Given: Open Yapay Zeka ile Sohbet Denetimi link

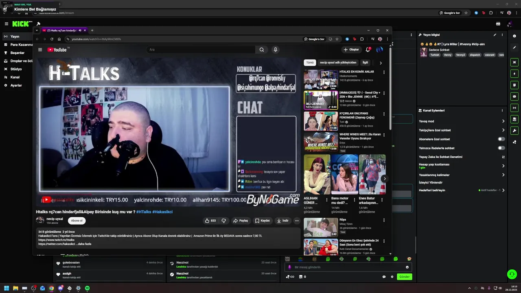Looking at the screenshot, I should pos(462,157).
